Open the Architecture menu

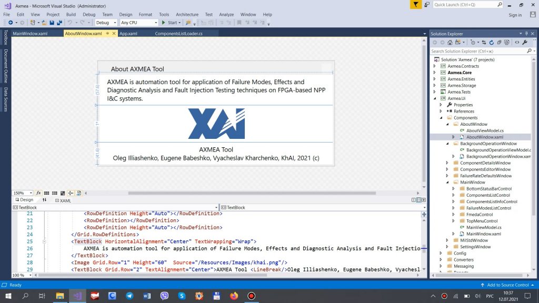tap(187, 14)
